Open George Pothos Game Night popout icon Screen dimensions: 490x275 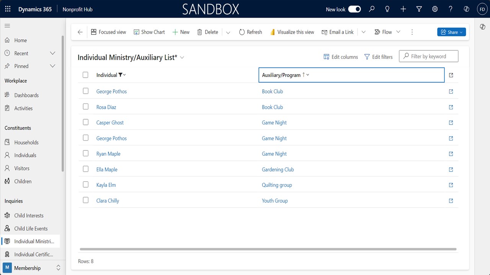(451, 138)
